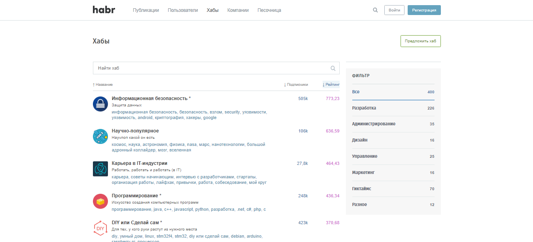533x242 pixels.
Task: Open Информационная безопасность hub lock icon
Action: pos(100,104)
